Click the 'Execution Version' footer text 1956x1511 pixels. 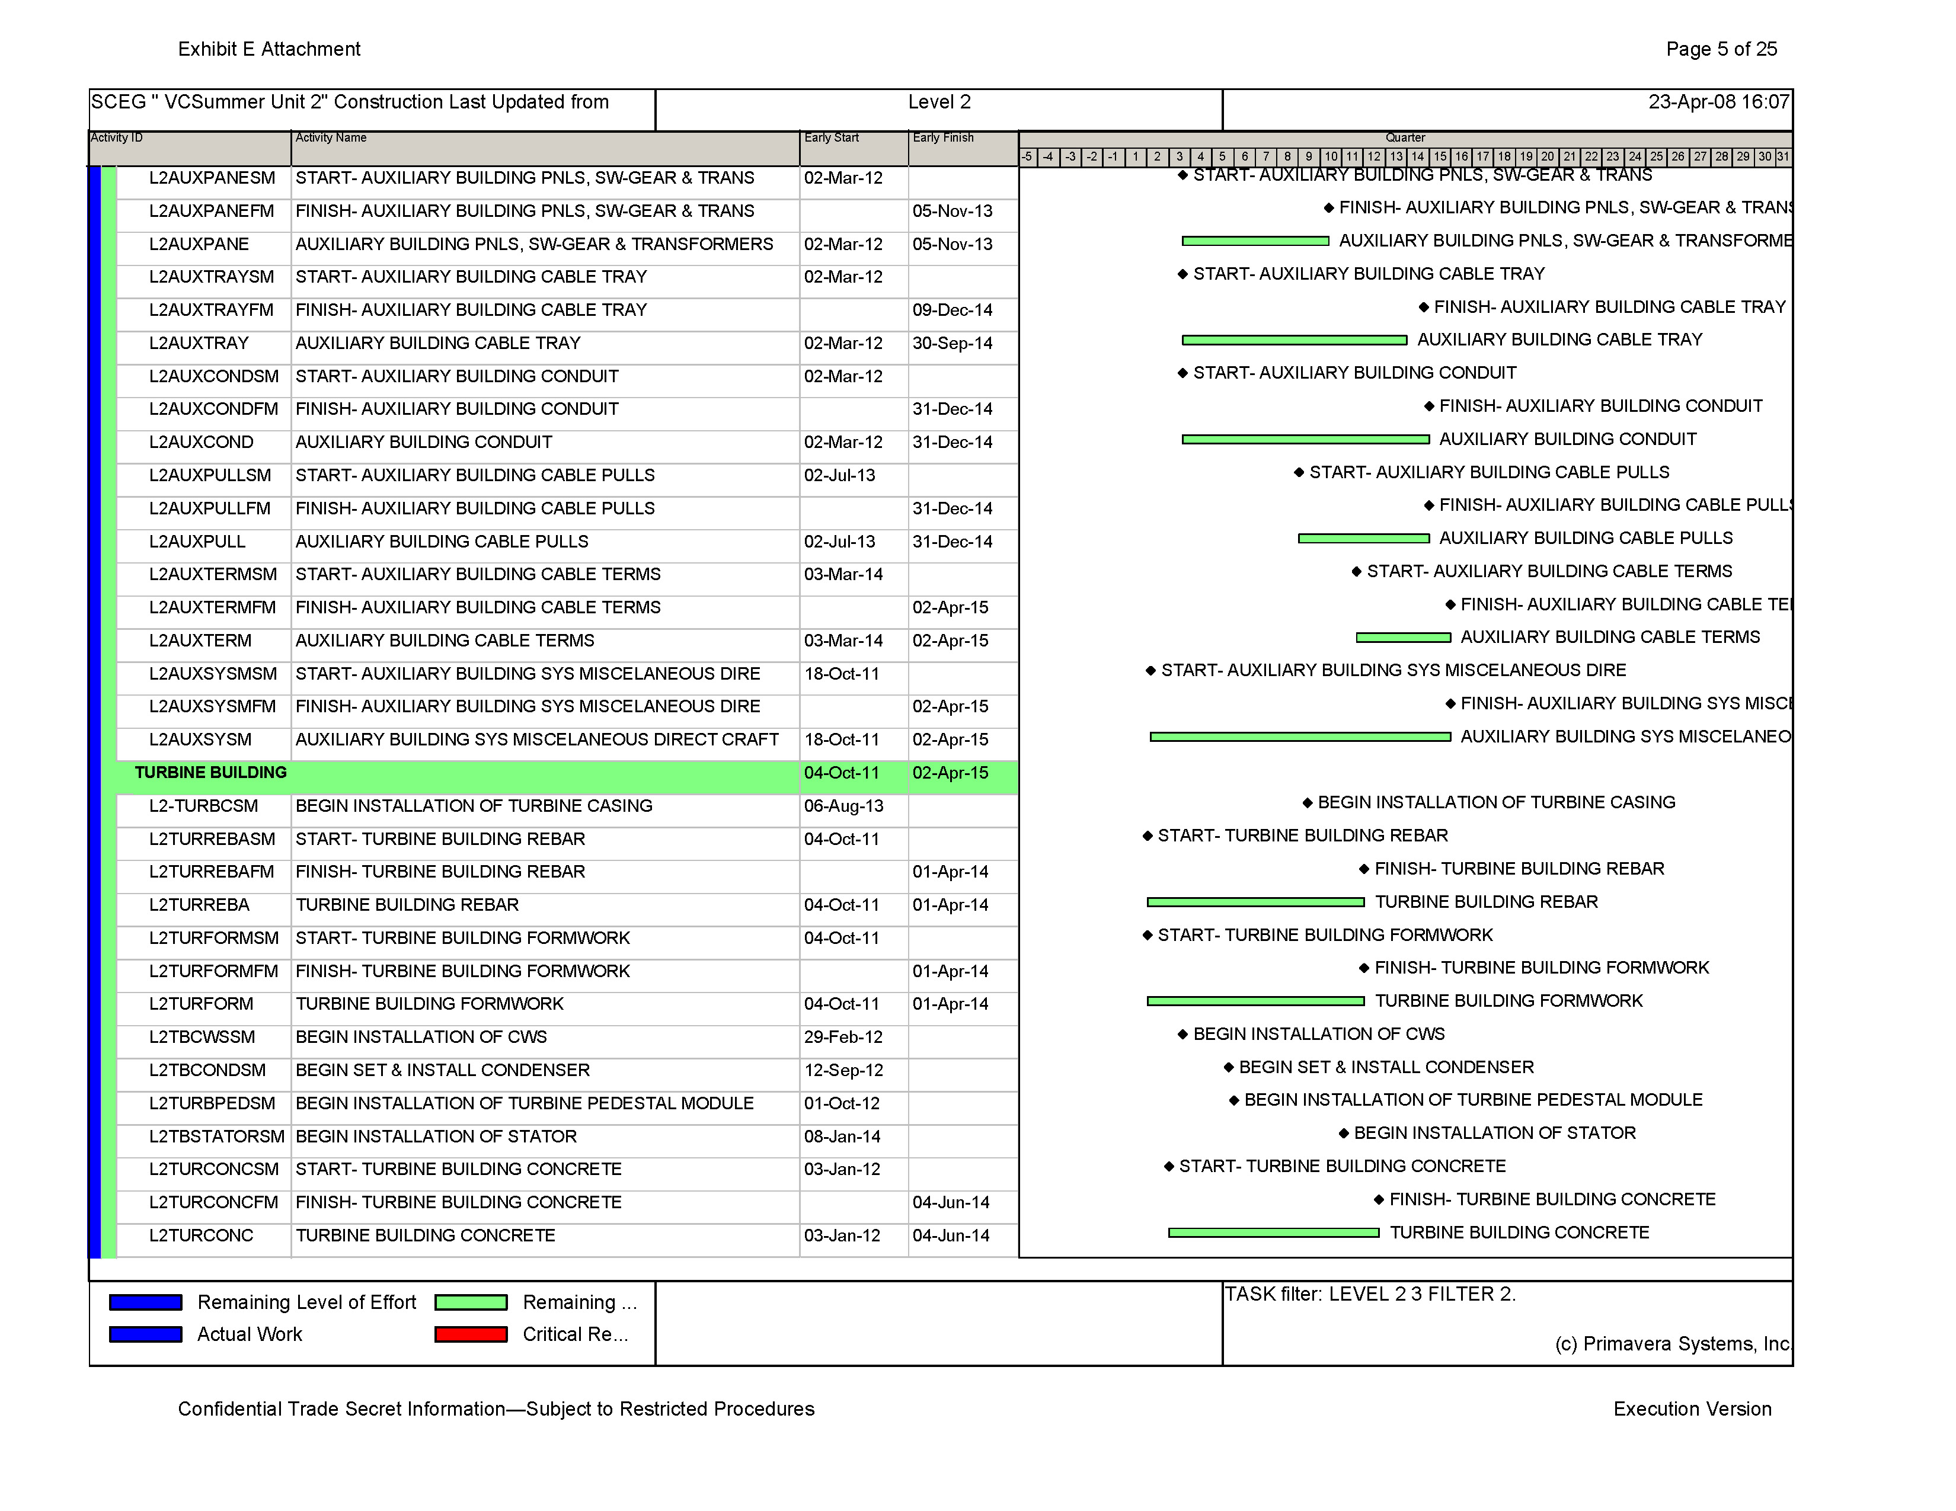pos(1693,1409)
